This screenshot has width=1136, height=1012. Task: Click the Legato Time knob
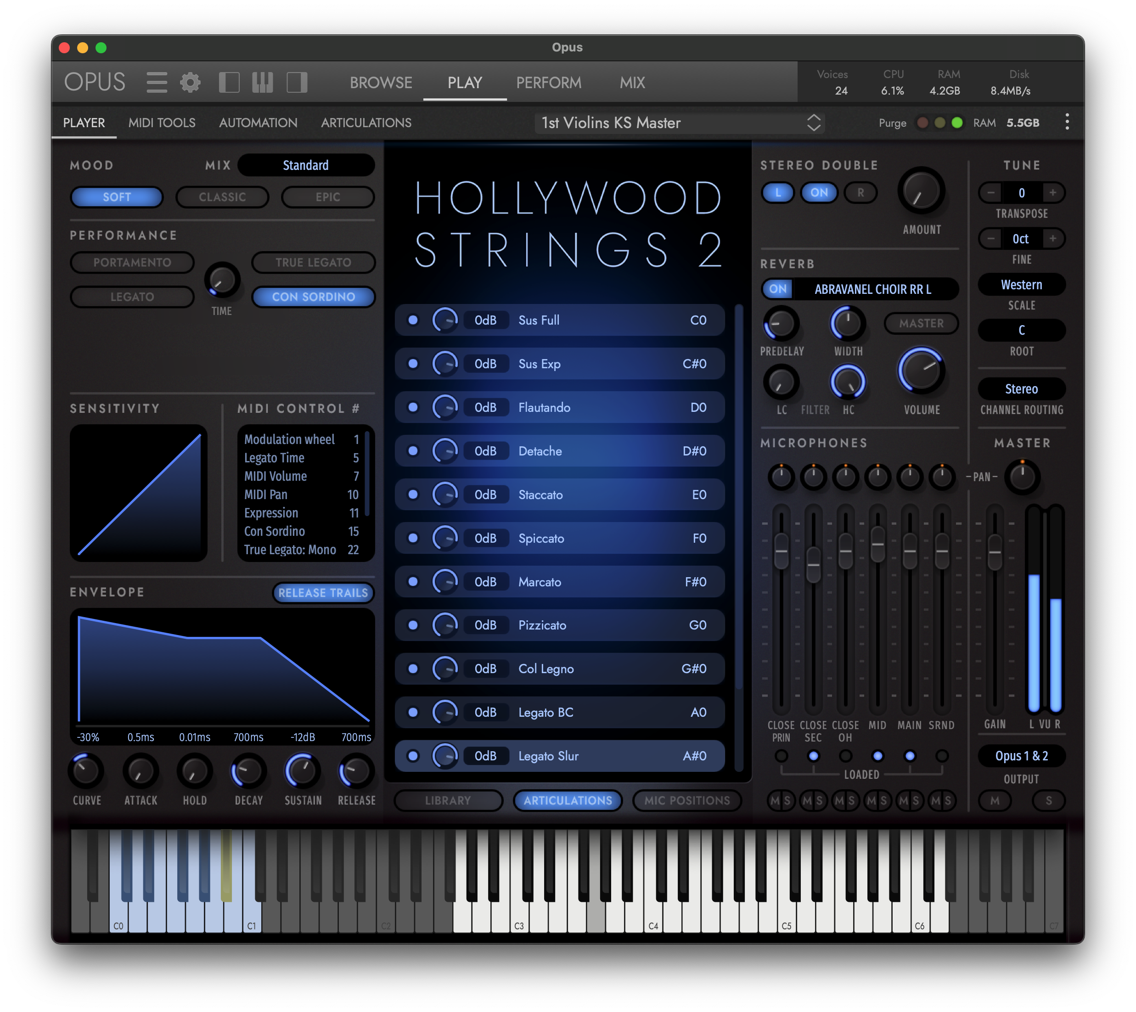point(222,280)
